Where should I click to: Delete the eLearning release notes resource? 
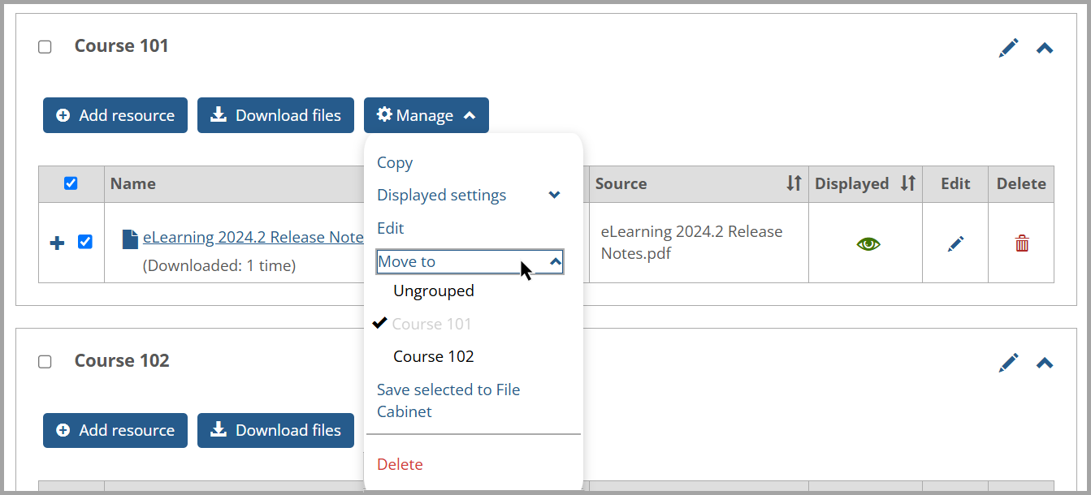pyautogui.click(x=1021, y=242)
